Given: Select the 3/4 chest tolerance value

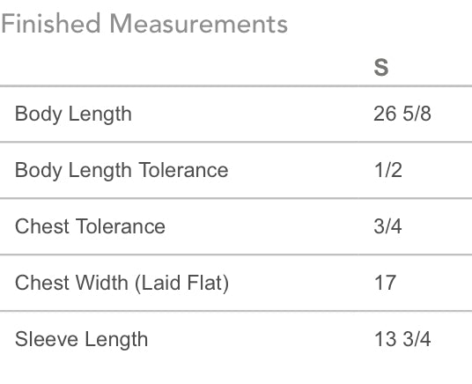Looking at the screenshot, I should 388,226.
